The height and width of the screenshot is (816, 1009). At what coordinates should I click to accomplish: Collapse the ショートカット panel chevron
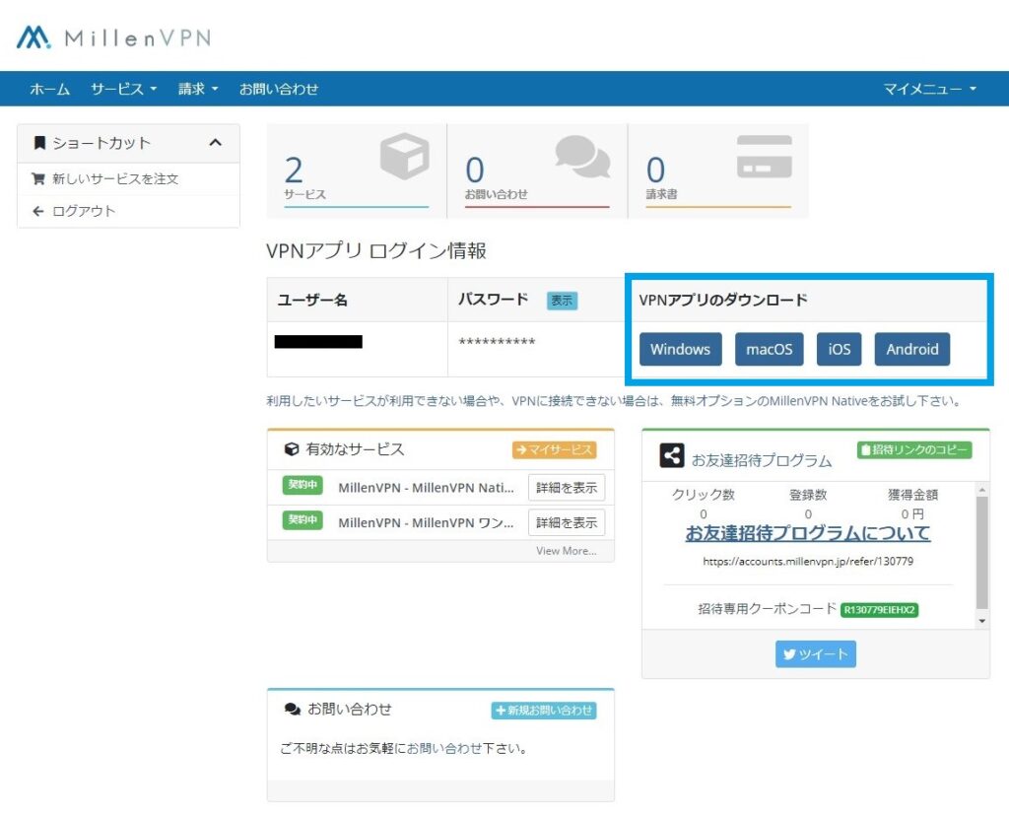(216, 142)
